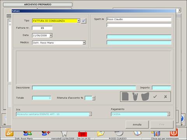Click the add-patient icon with red plus
Viewport: 187px width, 140px height.
point(46,133)
